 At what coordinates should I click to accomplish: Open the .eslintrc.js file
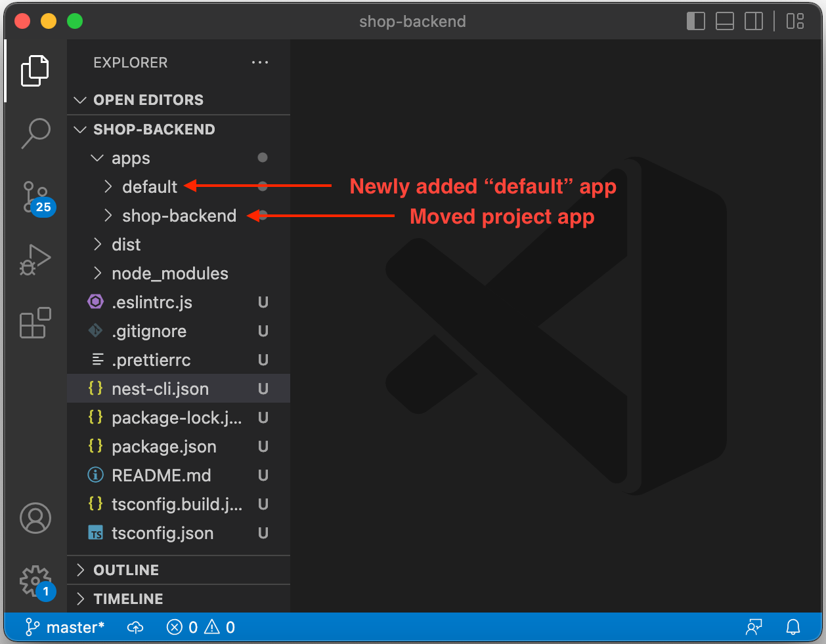[179, 302]
